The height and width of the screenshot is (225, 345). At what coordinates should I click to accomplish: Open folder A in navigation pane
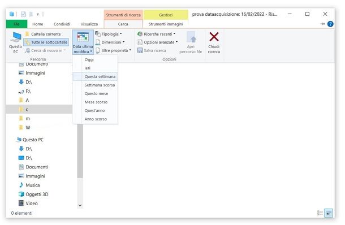click(x=24, y=100)
